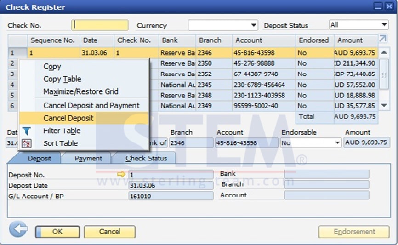398x245 pixels.
Task: Click the Endorsed column header
Action: (x=315, y=40)
